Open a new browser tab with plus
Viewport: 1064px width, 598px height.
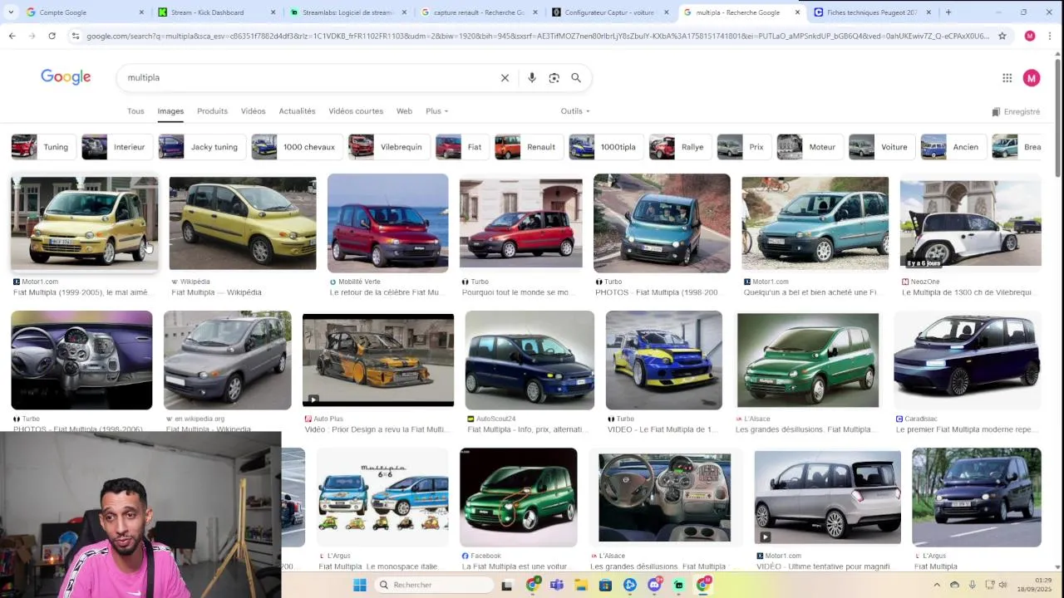[x=948, y=12]
